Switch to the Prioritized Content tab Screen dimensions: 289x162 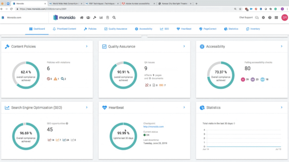(x=64, y=29)
